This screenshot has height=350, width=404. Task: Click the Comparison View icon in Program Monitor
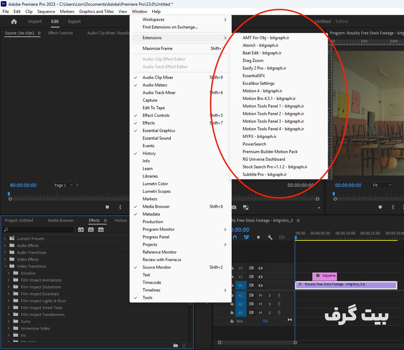tap(246, 207)
